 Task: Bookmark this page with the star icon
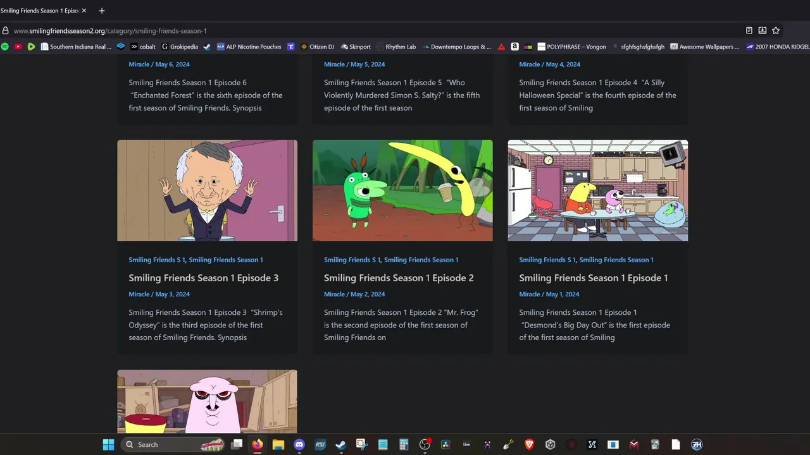point(776,30)
